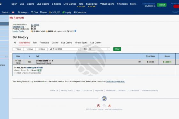
Task: Open Reading vs Millwall match link
Action: pyautogui.click(x=35, y=68)
